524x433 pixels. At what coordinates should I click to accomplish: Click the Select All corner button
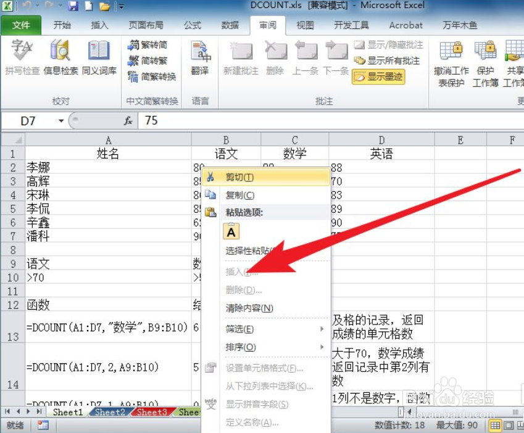(13, 139)
